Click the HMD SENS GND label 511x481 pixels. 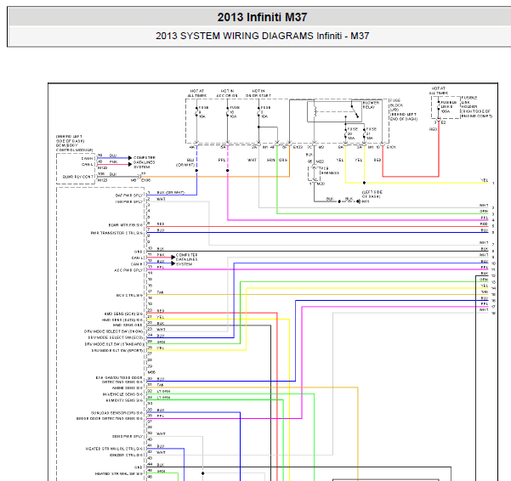(128, 325)
